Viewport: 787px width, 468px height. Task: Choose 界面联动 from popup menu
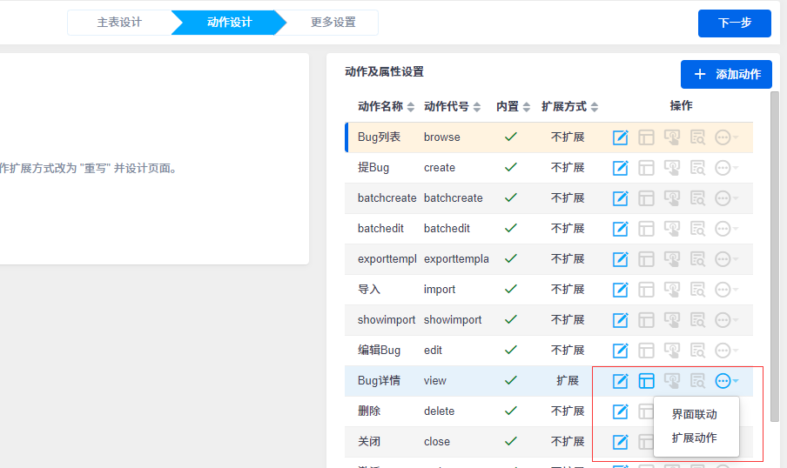tap(695, 414)
